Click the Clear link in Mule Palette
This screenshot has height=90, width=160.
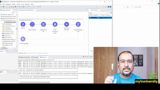pos(108,13)
